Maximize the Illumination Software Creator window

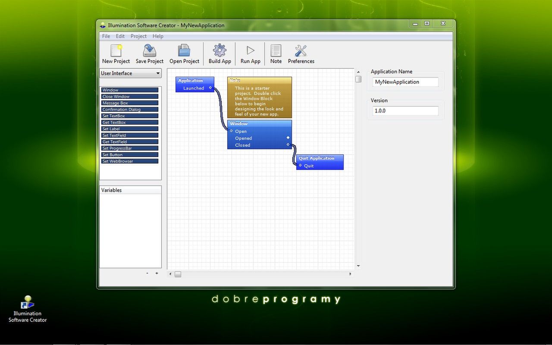427,24
